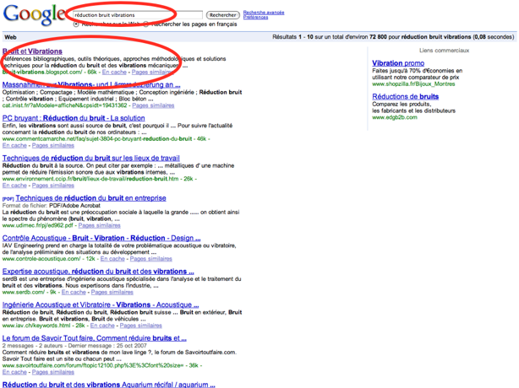Open En cache for www.serdb.com
Screen dimensions: 519x388
click(74, 292)
